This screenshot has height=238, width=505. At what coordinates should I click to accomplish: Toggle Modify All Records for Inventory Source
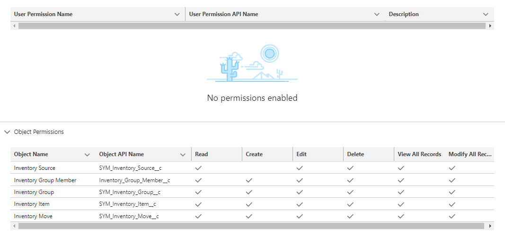pyautogui.click(x=452, y=168)
